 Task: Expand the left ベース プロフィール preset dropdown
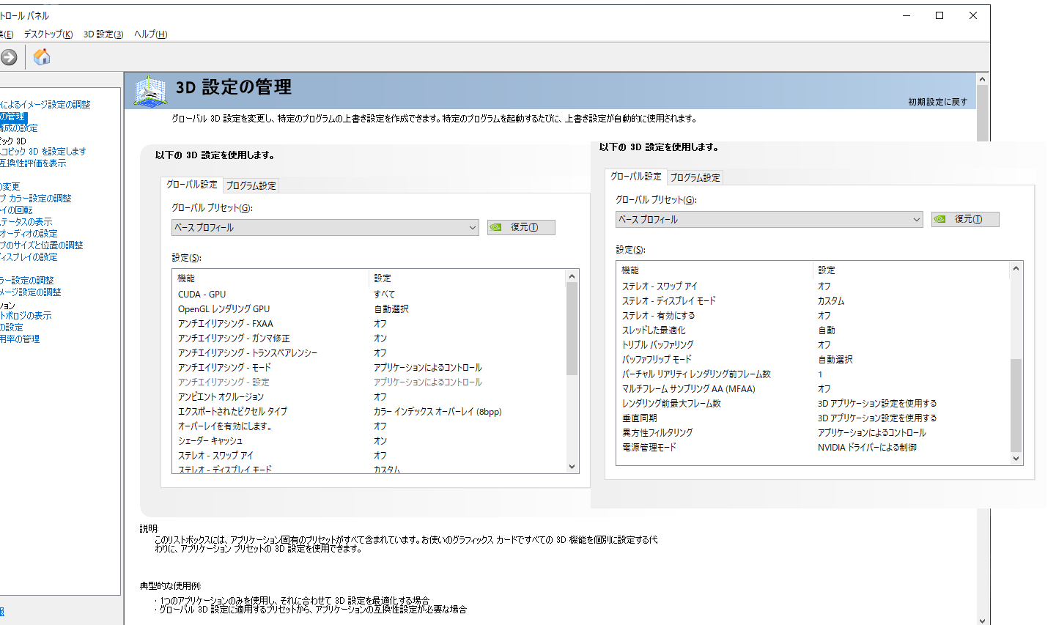point(325,228)
